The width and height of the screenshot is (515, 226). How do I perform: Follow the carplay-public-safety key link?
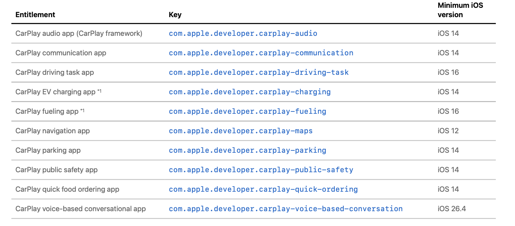[x=261, y=170]
